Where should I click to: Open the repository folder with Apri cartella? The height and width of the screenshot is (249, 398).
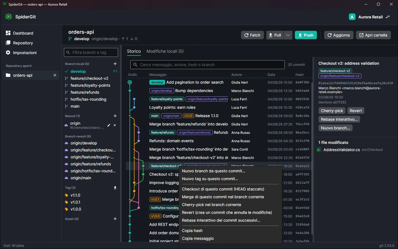click(x=373, y=35)
